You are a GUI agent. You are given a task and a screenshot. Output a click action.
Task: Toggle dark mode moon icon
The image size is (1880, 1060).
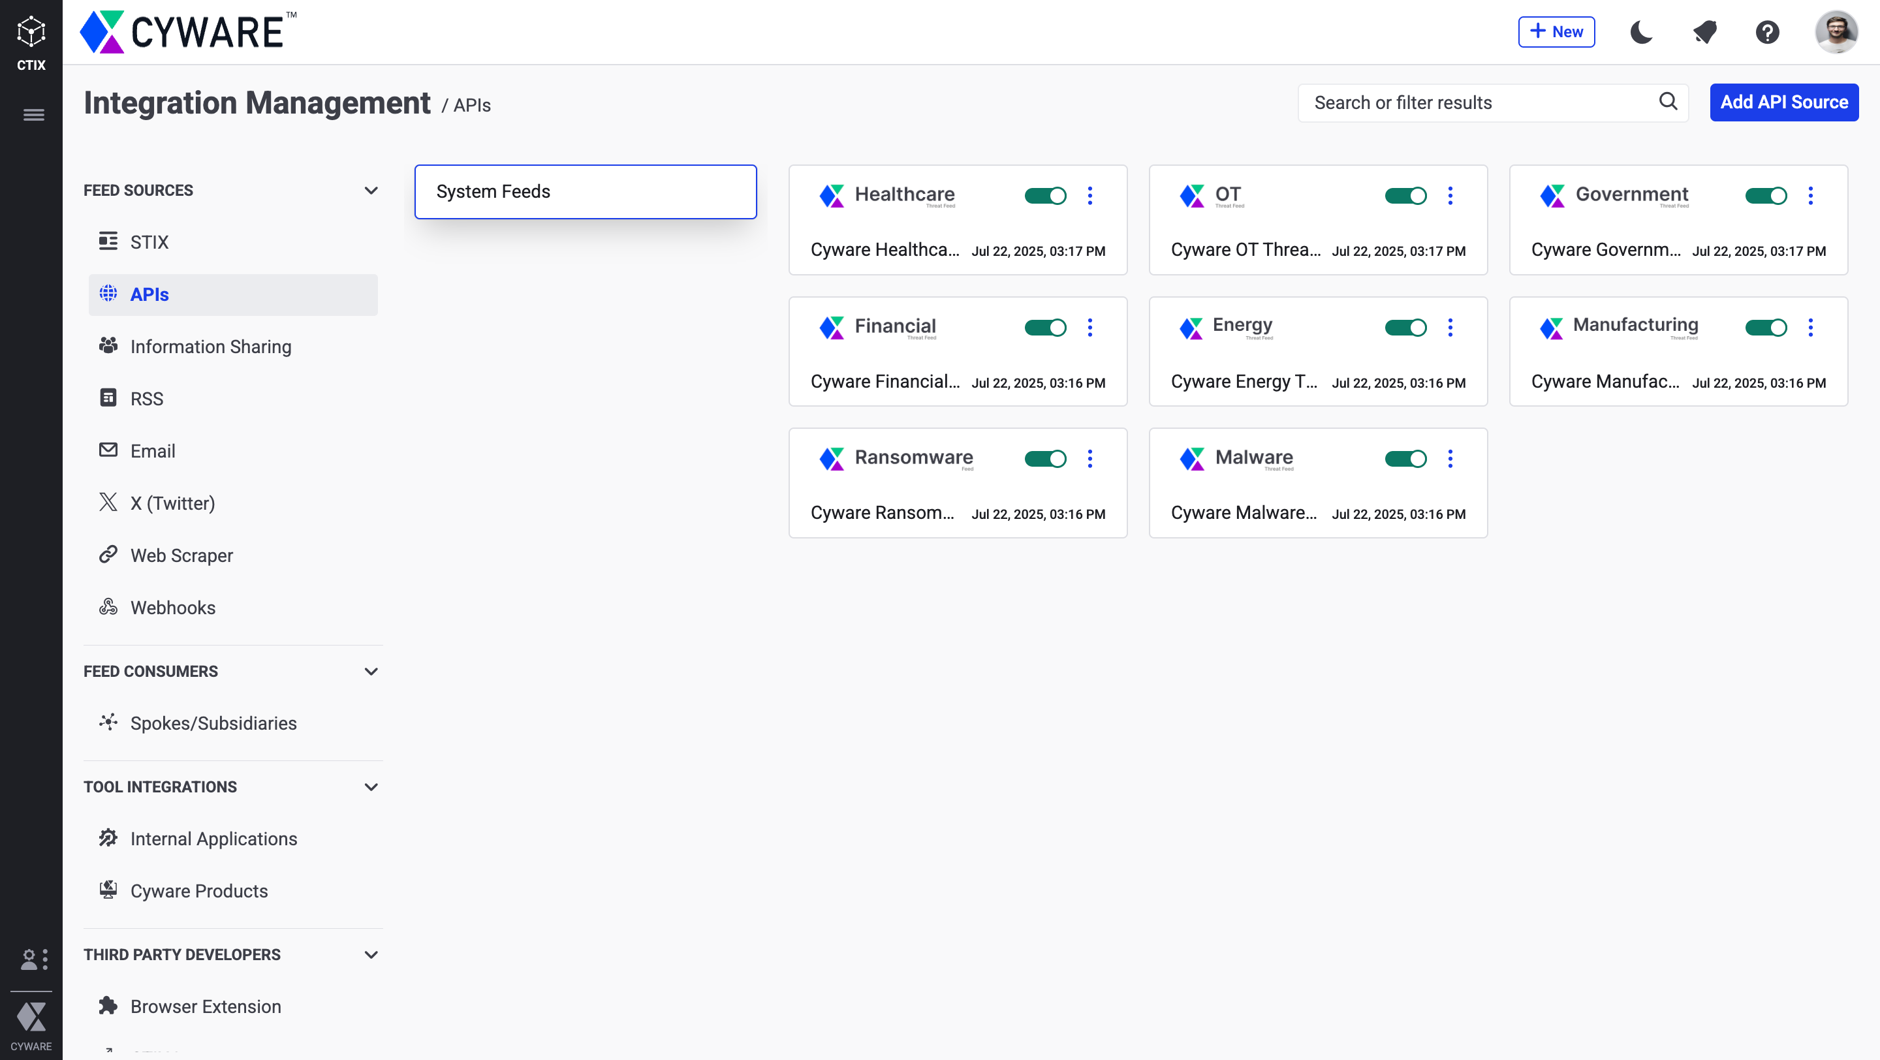point(1641,32)
